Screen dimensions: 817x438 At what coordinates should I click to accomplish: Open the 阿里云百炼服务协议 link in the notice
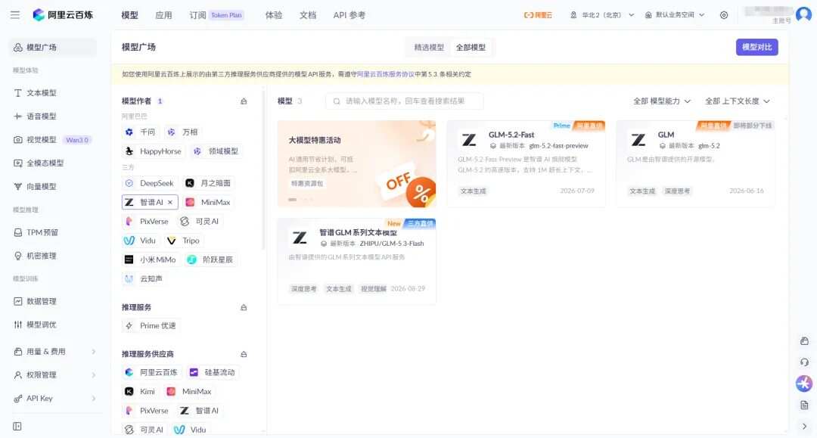tap(386, 74)
